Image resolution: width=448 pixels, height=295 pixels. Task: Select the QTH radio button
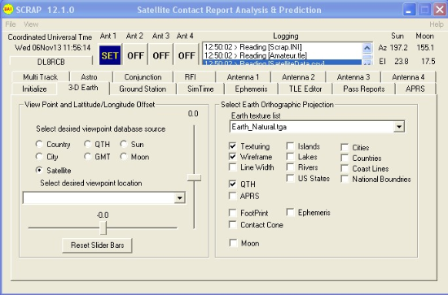(87, 144)
